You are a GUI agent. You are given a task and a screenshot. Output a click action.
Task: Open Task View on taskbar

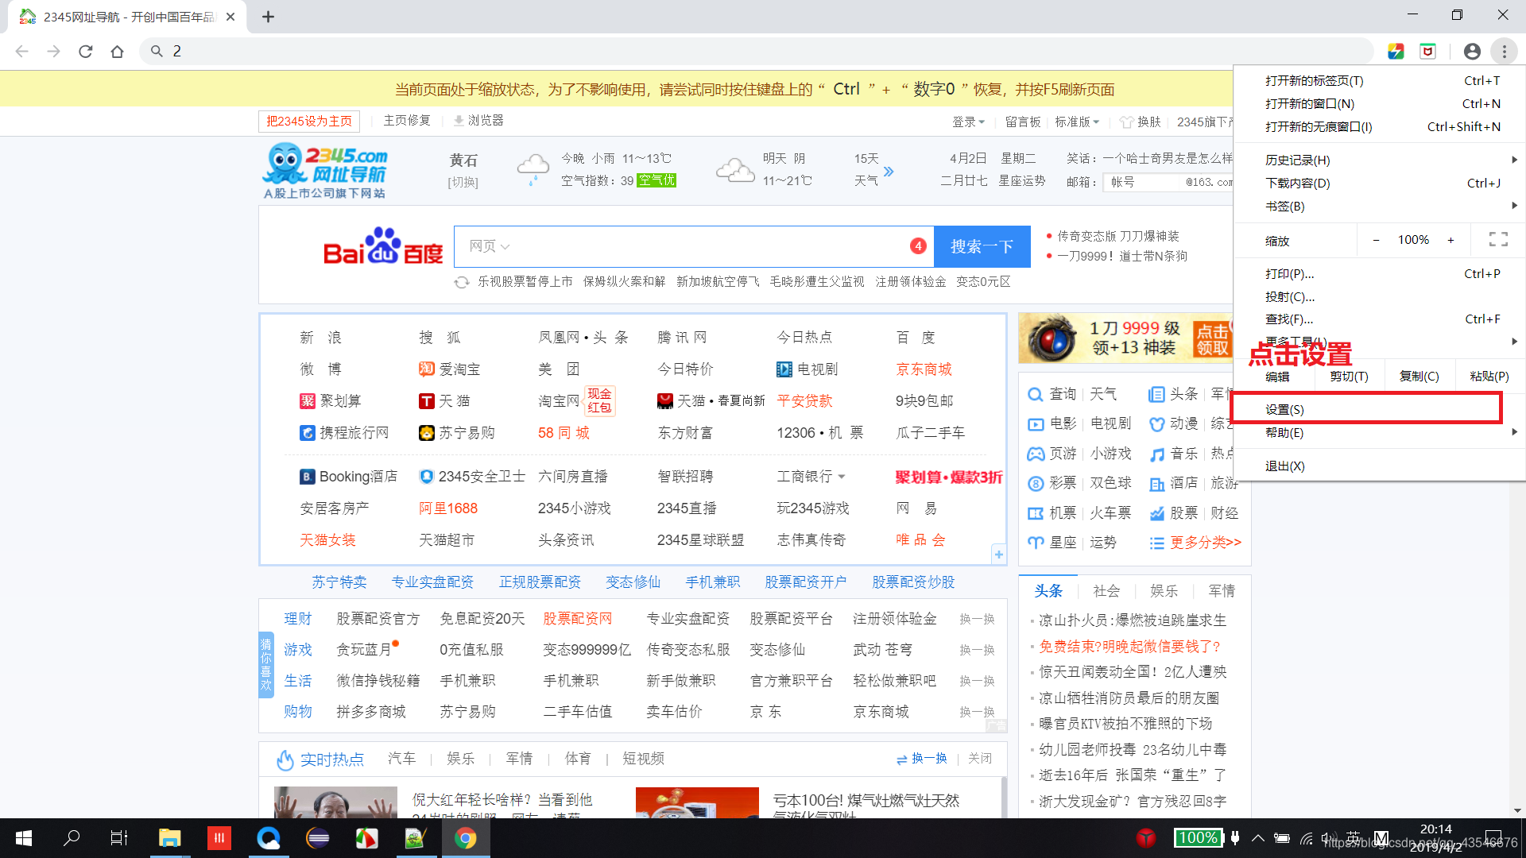119,838
